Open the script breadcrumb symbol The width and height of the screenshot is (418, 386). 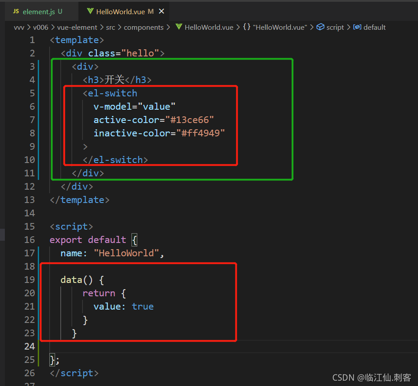[x=335, y=28]
